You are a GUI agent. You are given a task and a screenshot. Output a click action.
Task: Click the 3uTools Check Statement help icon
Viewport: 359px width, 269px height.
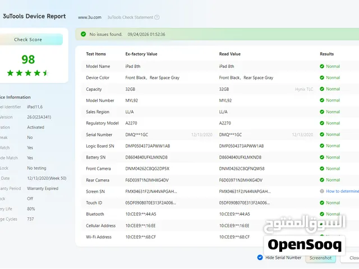click(x=157, y=17)
